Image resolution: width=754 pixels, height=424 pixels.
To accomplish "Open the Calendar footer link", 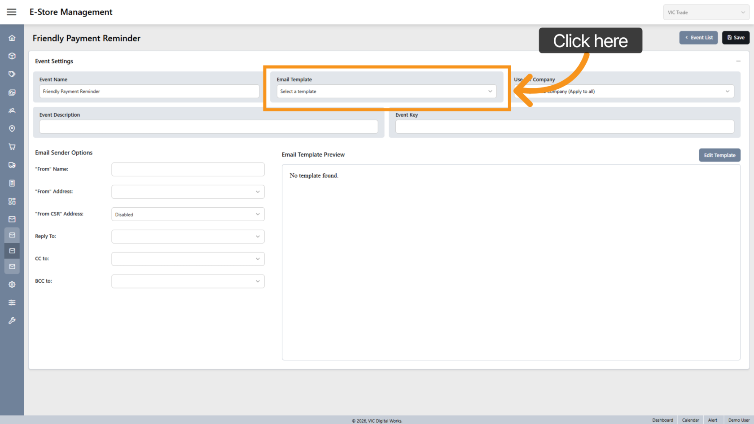I will click(690, 420).
